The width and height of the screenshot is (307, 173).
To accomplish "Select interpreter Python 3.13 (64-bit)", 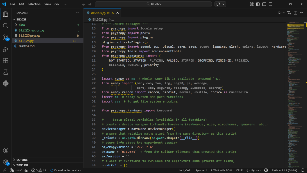I will (x=284, y=170).
